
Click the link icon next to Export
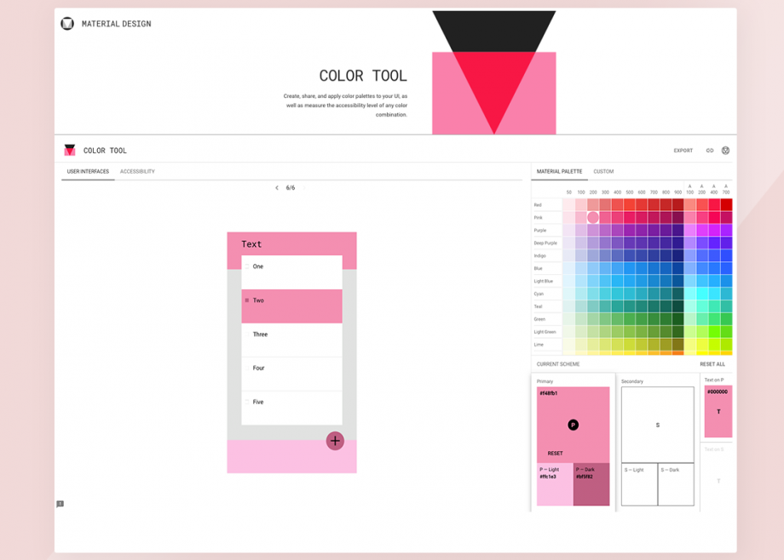click(x=710, y=151)
